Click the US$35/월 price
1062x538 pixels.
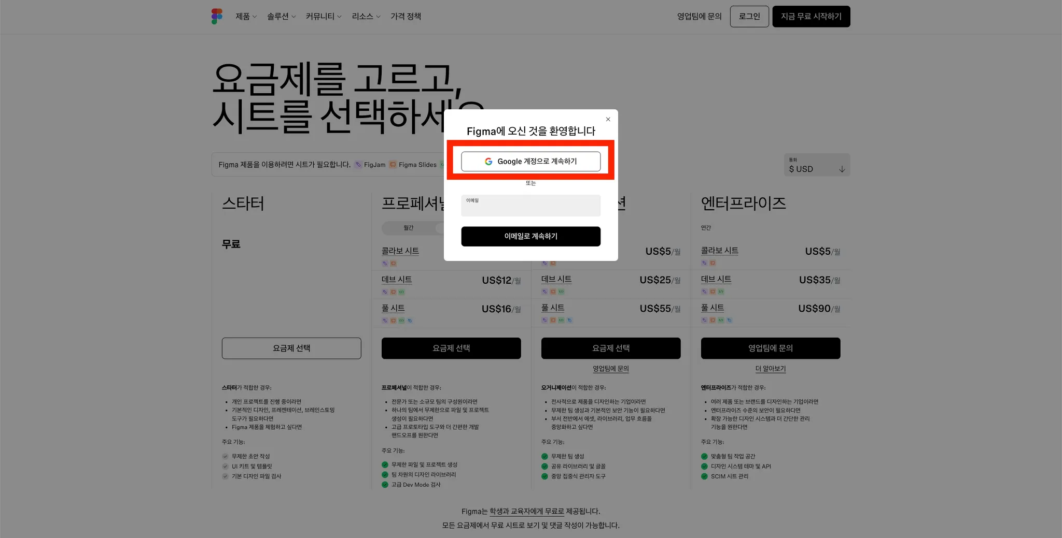coord(820,280)
